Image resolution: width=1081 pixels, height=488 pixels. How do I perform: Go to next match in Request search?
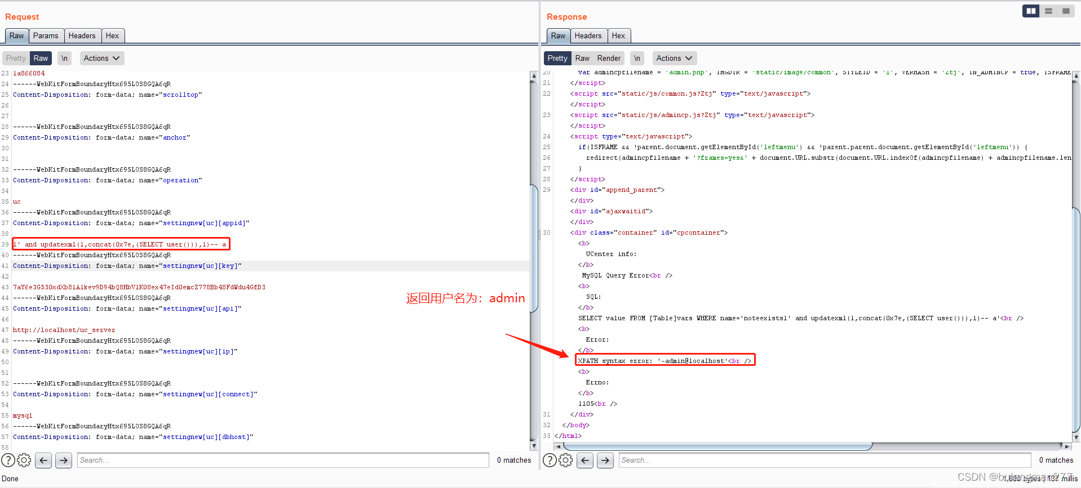[x=64, y=460]
